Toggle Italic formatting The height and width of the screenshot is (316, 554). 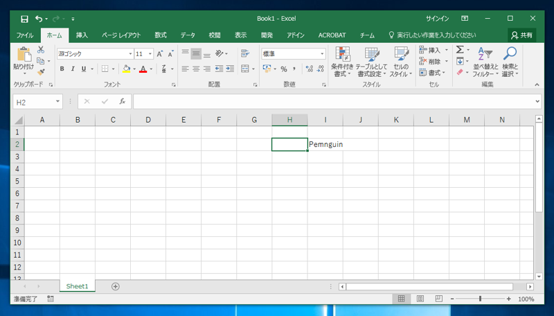click(x=73, y=69)
